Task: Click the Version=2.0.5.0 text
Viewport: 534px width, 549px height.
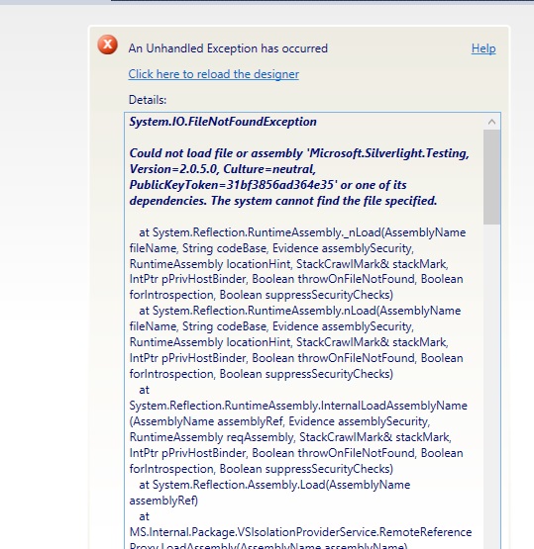Action: tap(173, 169)
